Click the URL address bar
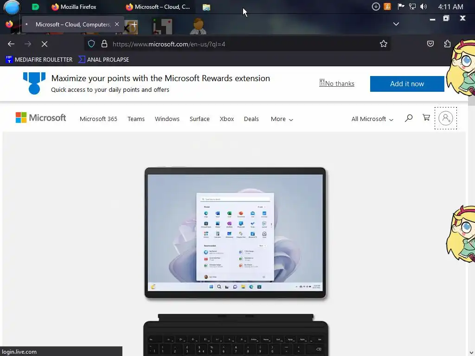The height and width of the screenshot is (356, 475). tap(237, 44)
